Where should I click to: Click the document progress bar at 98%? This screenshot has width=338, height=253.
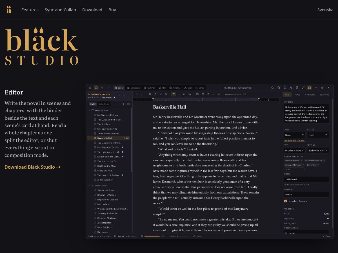pyautogui.click(x=152, y=236)
